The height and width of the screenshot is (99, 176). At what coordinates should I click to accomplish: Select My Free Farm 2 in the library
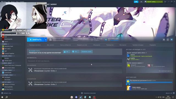pyautogui.click(x=9, y=89)
